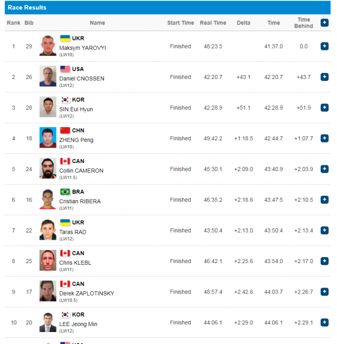Expand details for ZHENG Peng row
Screen dimensions: 337x344
coord(324,139)
